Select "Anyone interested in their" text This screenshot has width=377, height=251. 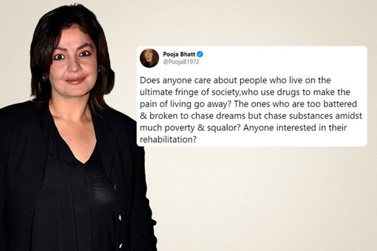[x=295, y=128]
